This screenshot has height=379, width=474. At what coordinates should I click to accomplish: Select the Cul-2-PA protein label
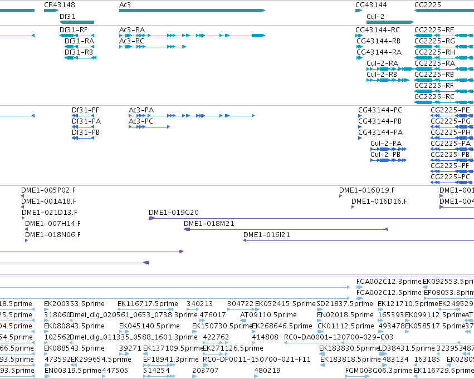click(386, 144)
